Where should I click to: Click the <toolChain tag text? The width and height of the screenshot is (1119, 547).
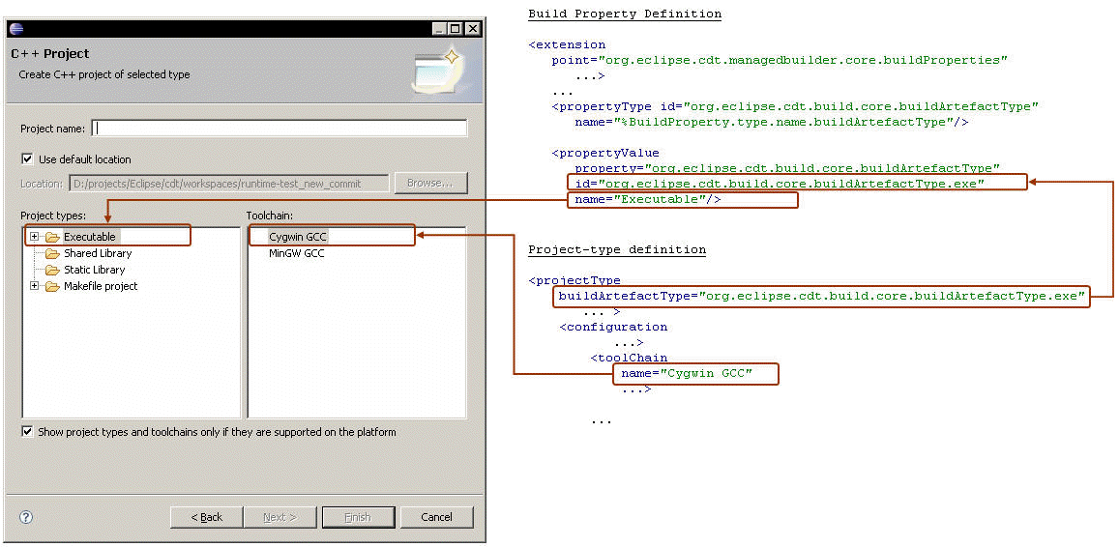[x=629, y=358]
